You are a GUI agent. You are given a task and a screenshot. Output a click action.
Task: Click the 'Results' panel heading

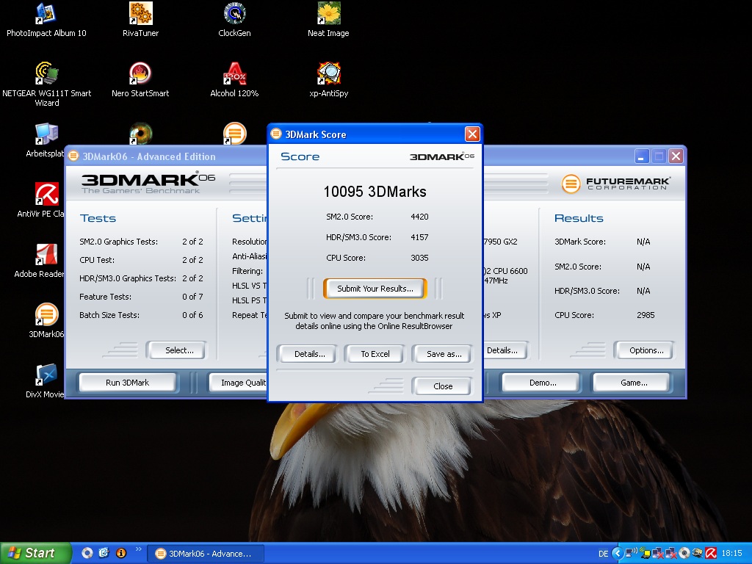(579, 218)
